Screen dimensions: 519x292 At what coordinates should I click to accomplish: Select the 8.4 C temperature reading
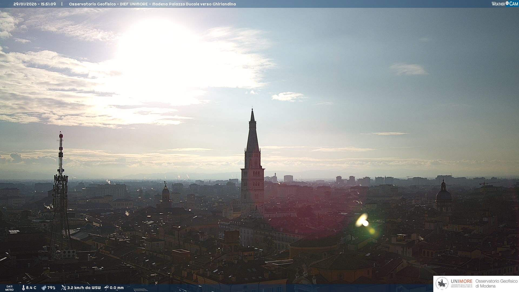point(31,288)
